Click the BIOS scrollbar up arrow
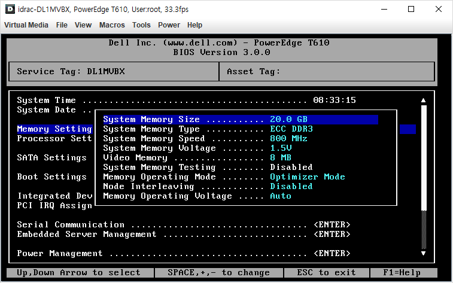 point(423,100)
